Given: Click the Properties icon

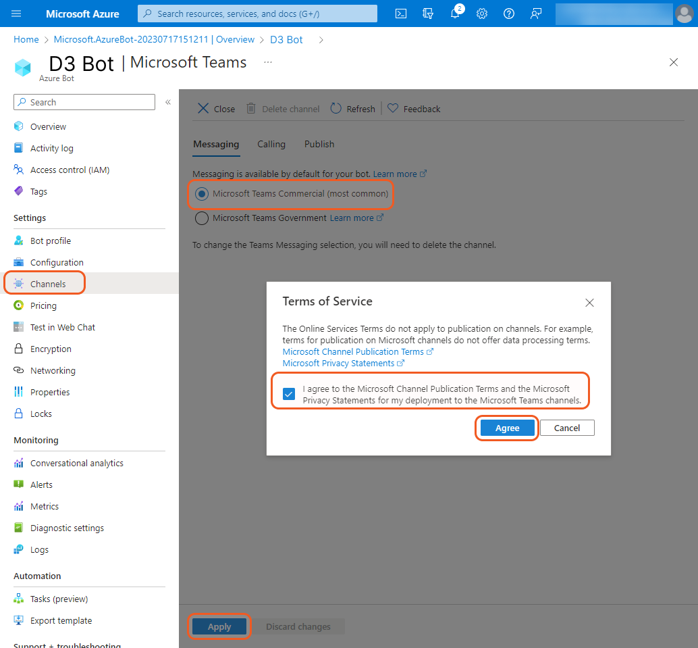Looking at the screenshot, I should [x=19, y=392].
